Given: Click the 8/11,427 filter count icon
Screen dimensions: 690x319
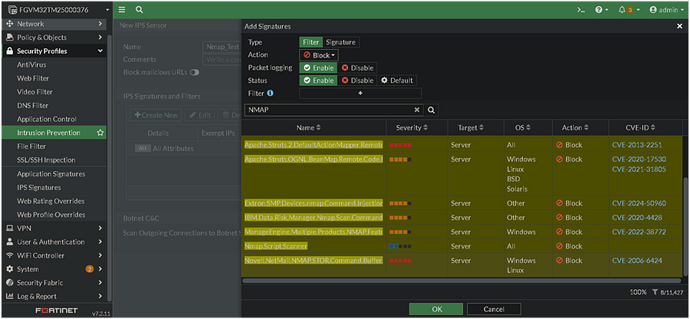Looking at the screenshot, I should (x=655, y=292).
